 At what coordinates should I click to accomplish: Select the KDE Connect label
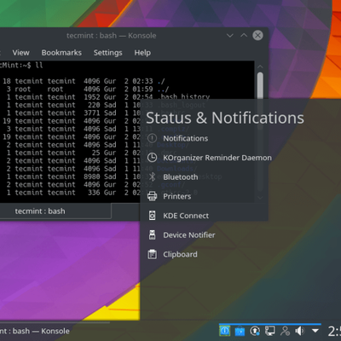coord(186,216)
